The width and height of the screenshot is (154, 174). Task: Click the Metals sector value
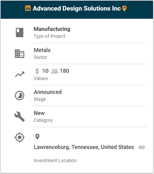[42, 50]
